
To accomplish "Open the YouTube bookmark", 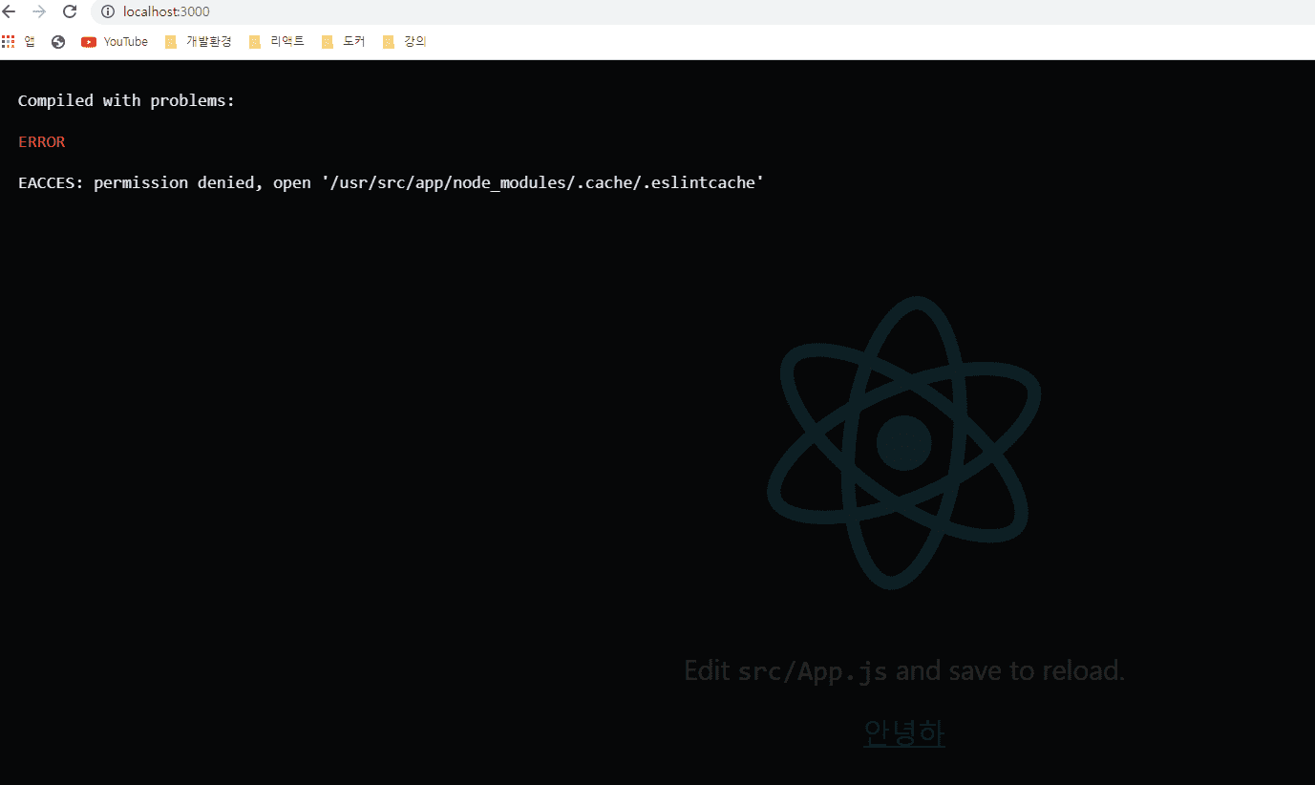I will (x=115, y=41).
